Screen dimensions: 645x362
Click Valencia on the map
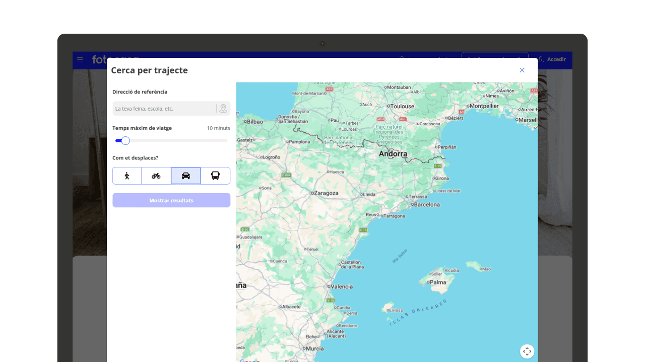click(x=341, y=287)
